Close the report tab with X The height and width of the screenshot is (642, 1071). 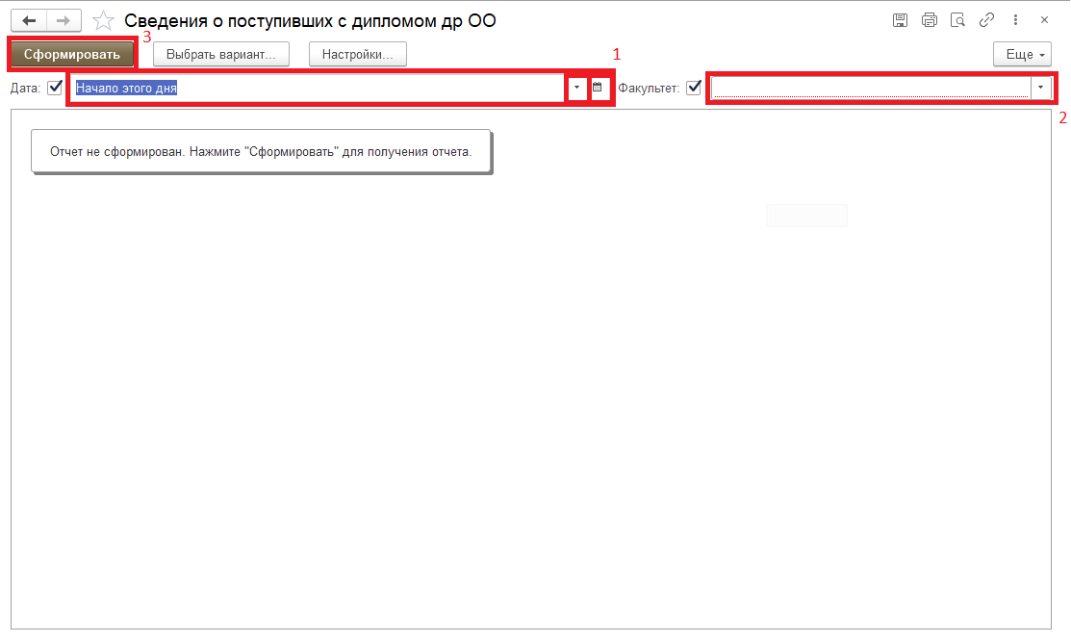tap(1044, 20)
